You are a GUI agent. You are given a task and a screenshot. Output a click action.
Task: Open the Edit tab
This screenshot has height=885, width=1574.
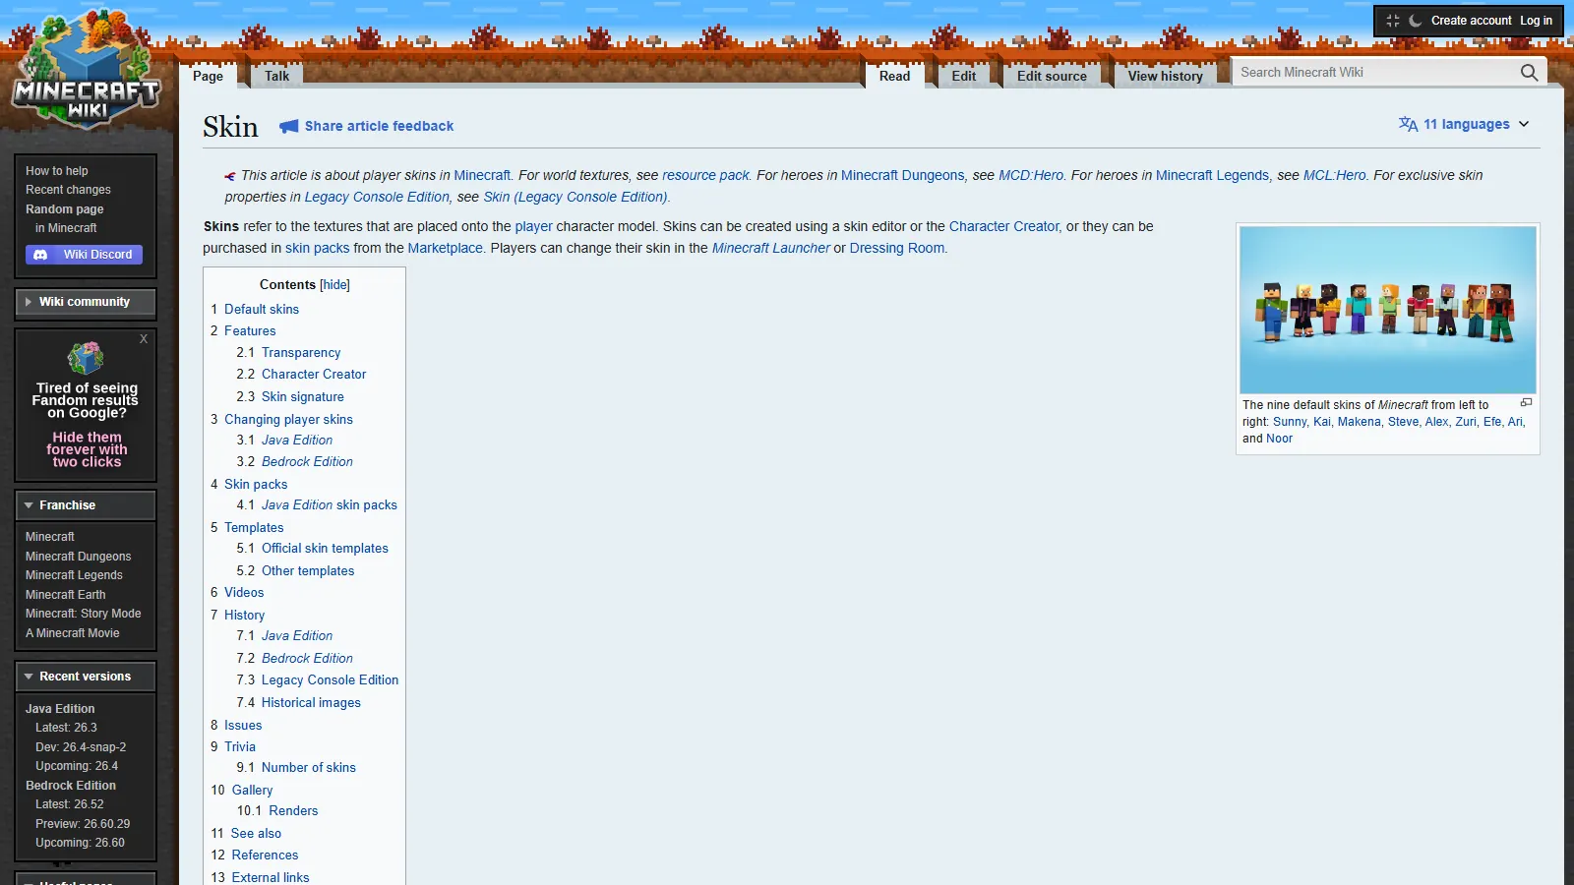pyautogui.click(x=964, y=76)
